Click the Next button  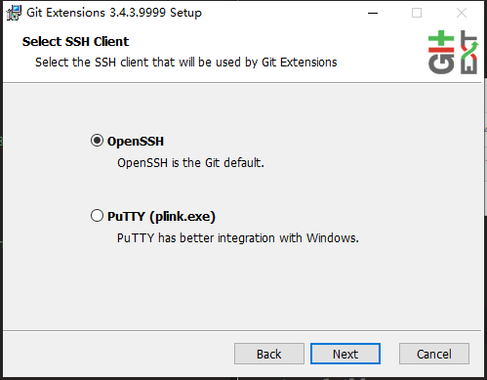[x=345, y=354]
